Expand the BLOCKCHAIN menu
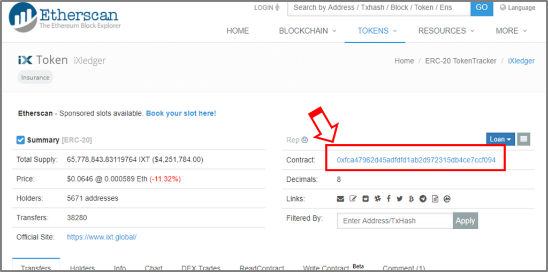Screen dimensions: 548x272 point(308,30)
